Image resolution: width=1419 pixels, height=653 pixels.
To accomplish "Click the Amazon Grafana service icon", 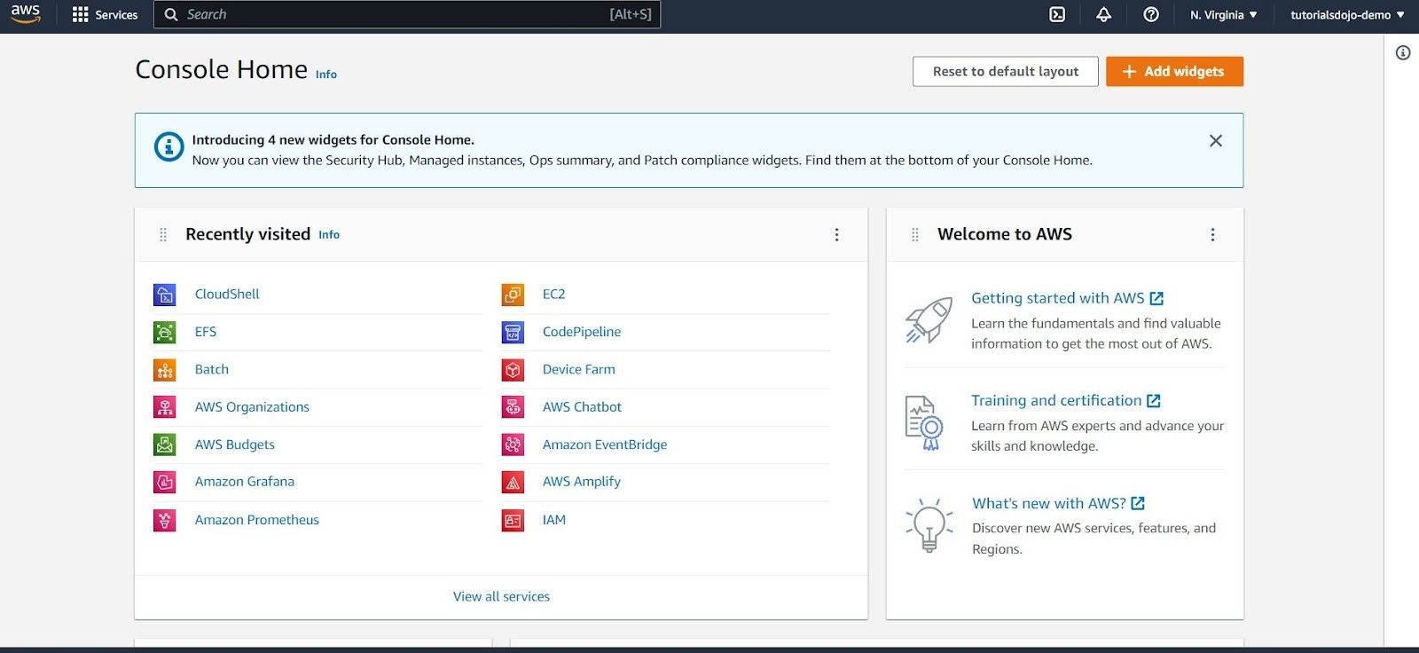I will pos(165,482).
